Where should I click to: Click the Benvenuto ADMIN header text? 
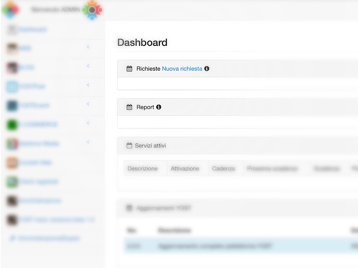[x=56, y=10]
